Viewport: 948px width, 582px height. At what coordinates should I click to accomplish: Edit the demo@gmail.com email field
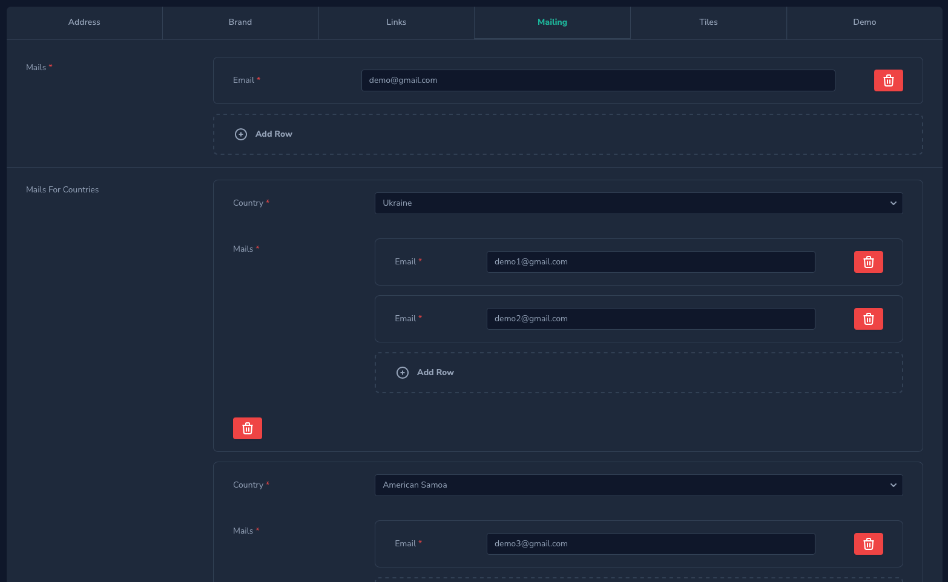(598, 80)
